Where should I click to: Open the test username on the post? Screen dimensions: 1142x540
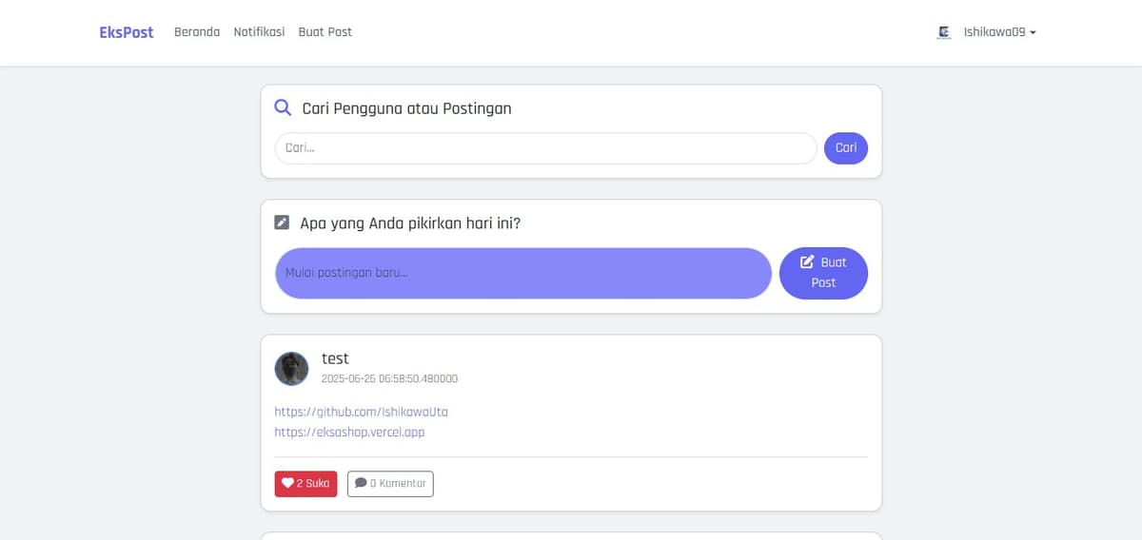(x=335, y=358)
